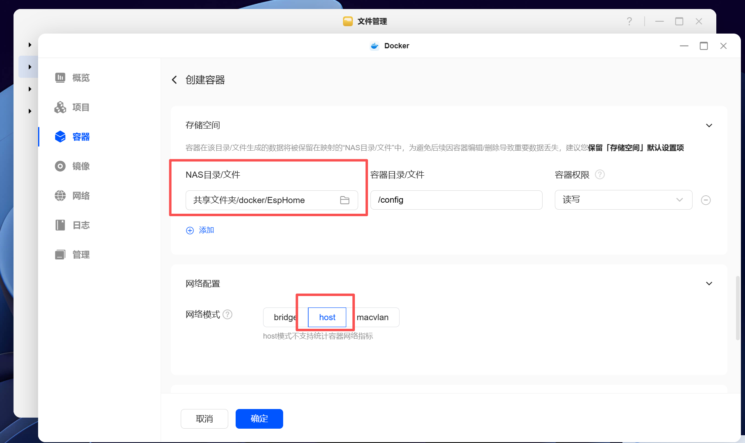Viewport: 745px width, 443px height.
Task: Select host network mode
Action: 327,317
